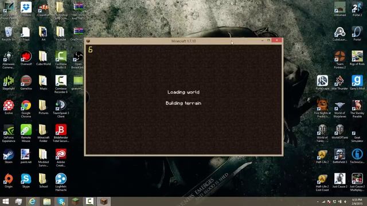
Task: Open Bitdefender Total Security shortcut
Action: coord(61,133)
